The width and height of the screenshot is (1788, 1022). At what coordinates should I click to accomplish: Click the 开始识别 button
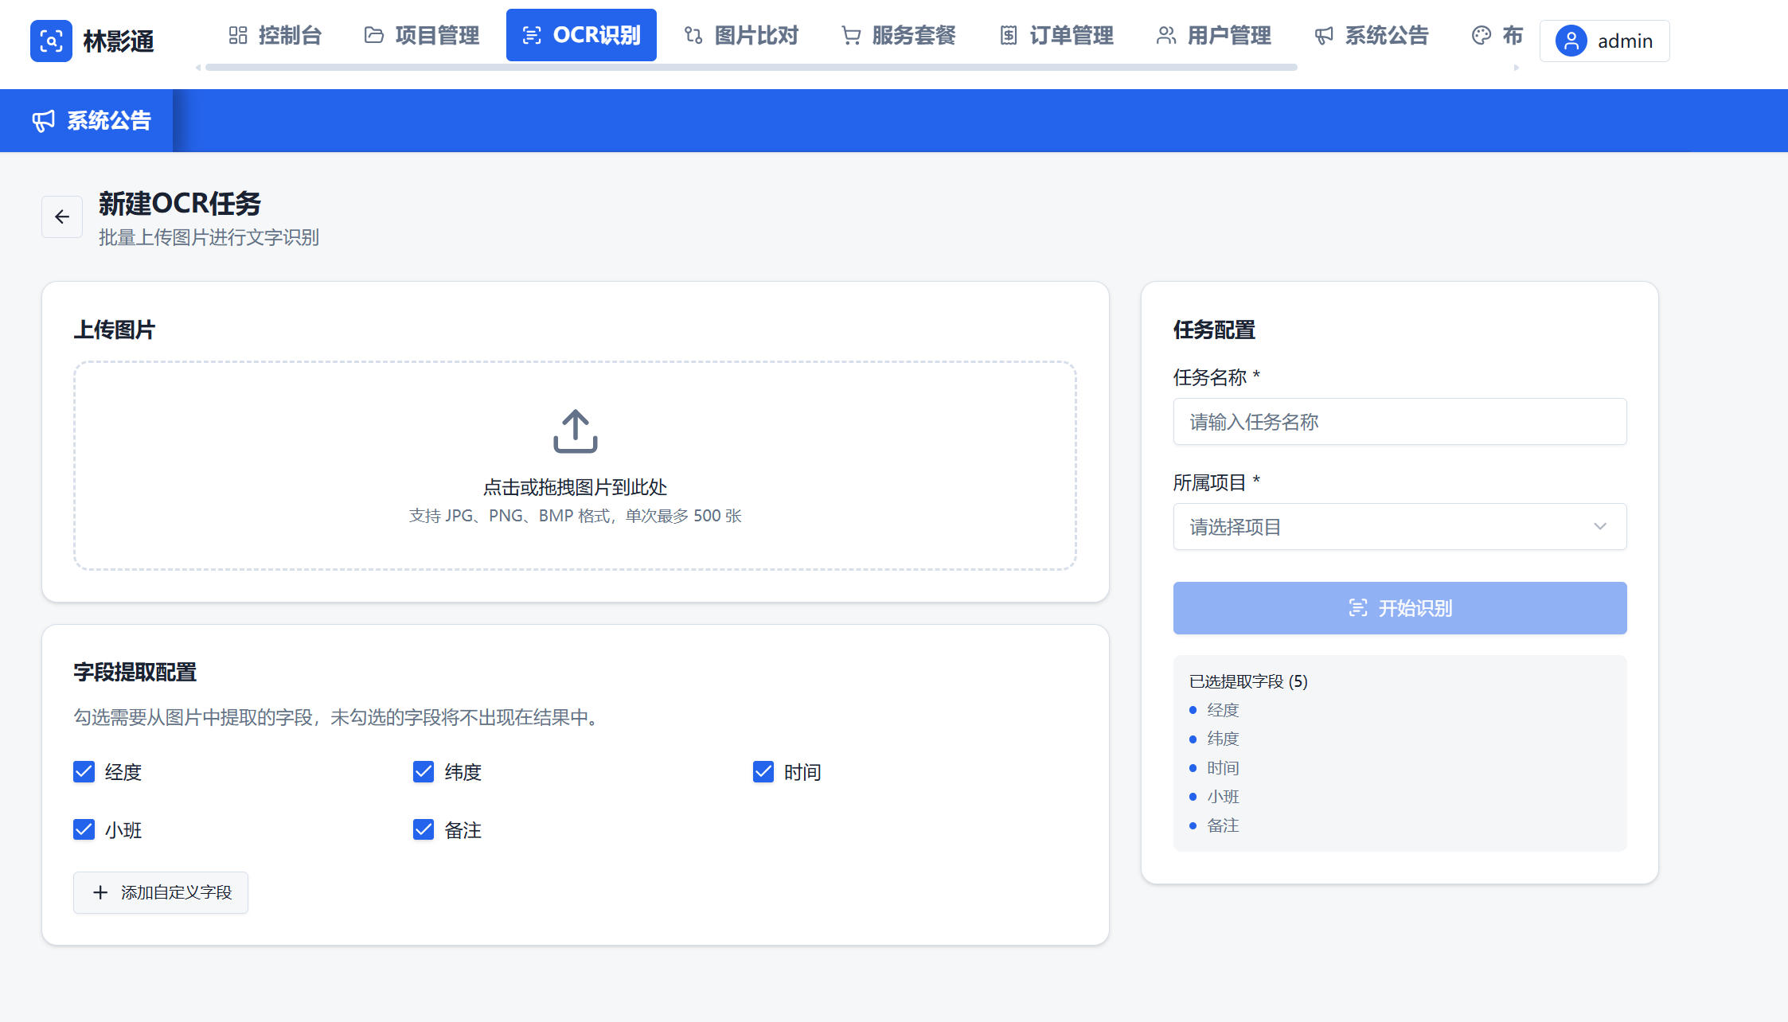coord(1400,608)
